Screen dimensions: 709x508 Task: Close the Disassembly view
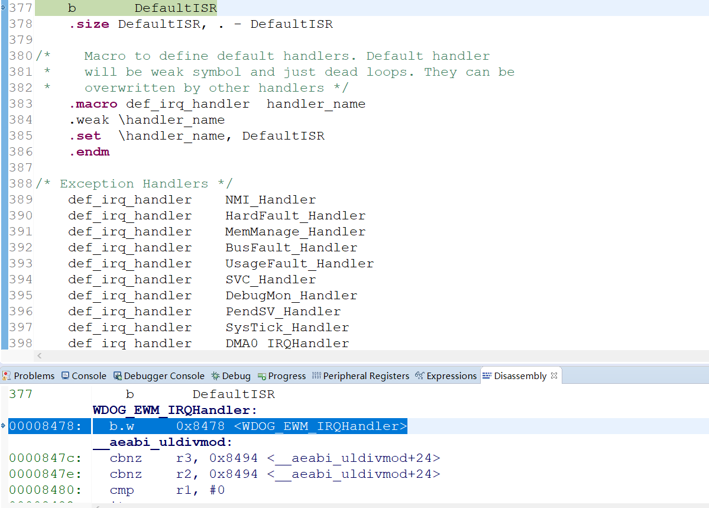point(553,374)
